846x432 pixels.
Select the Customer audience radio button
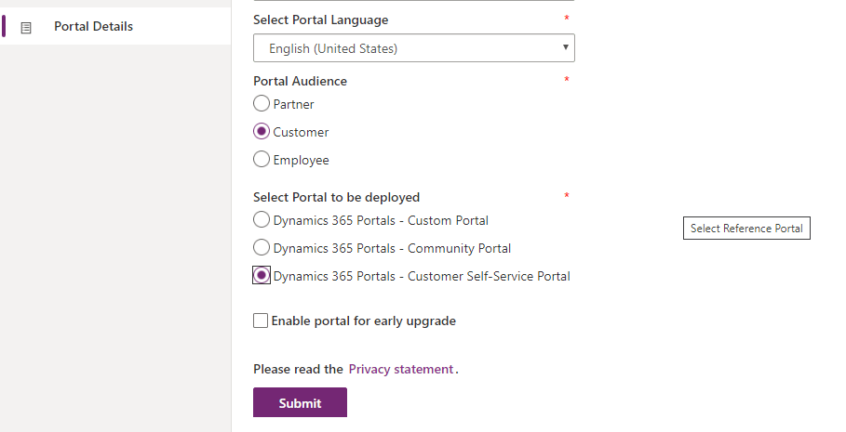pyautogui.click(x=262, y=132)
